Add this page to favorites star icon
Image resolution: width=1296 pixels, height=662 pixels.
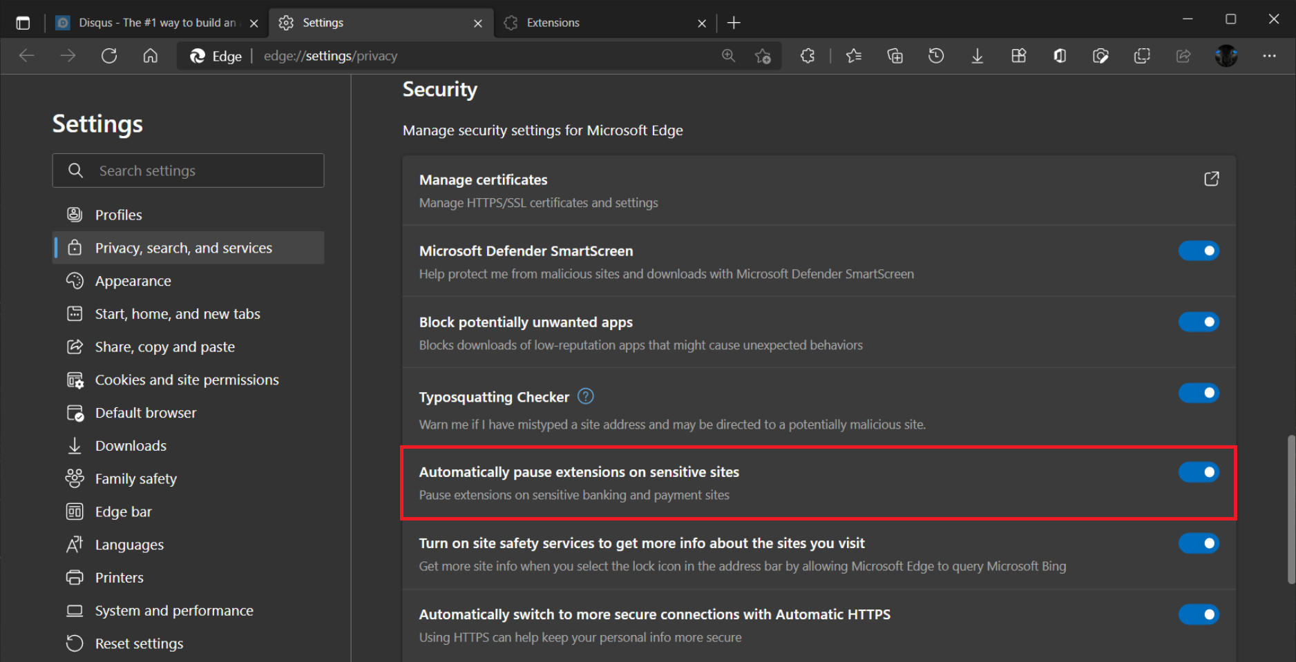763,56
